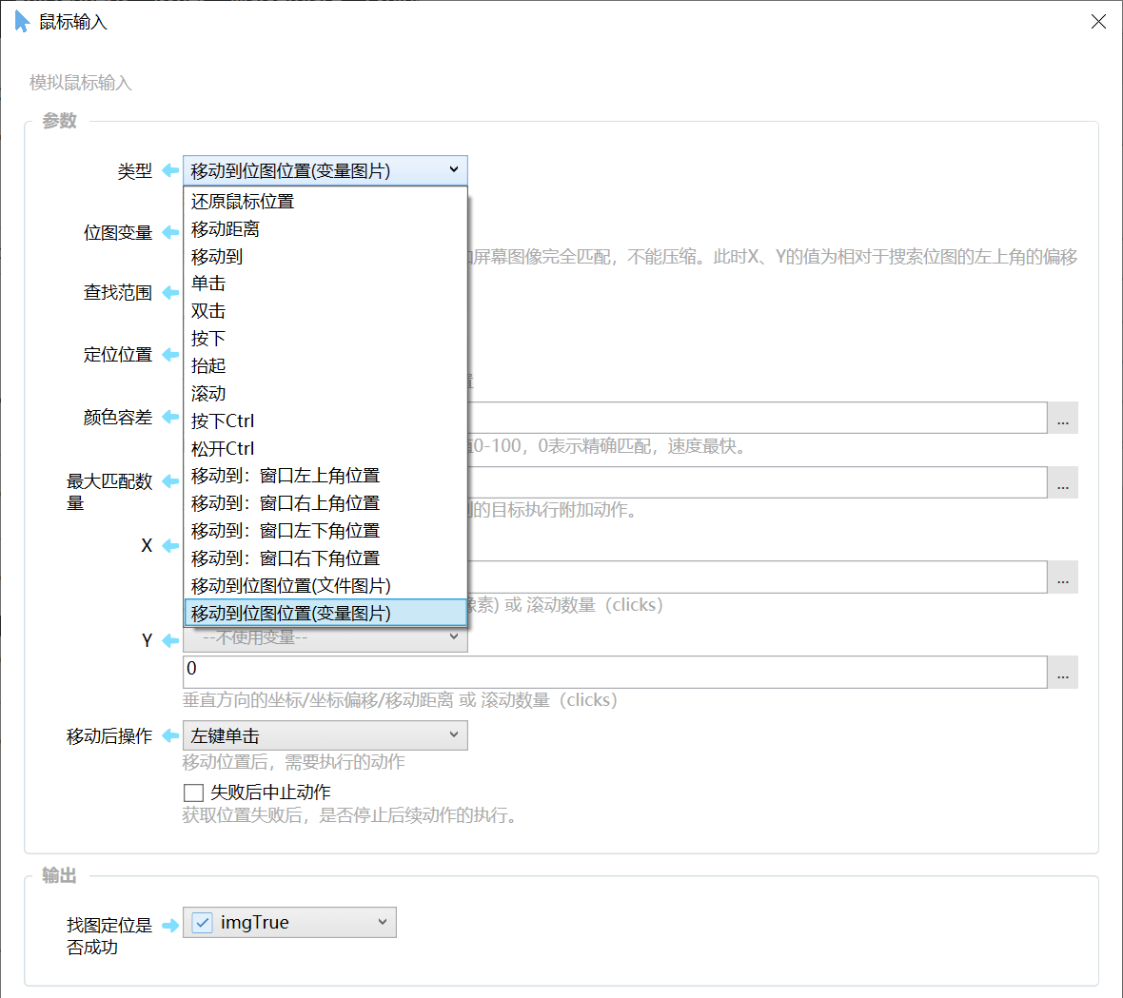Click the blue arrow beside 颜色容差 label

pyautogui.click(x=170, y=417)
